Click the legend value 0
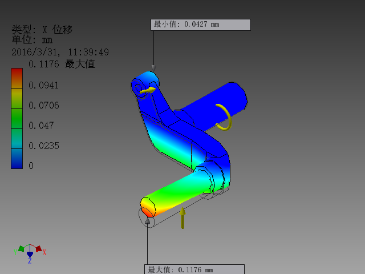 tap(31, 166)
